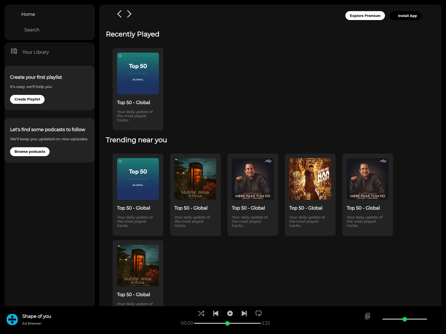Open the first-row Mahiye Jinna Sohna cover
This screenshot has width=446, height=334.
tap(195, 179)
